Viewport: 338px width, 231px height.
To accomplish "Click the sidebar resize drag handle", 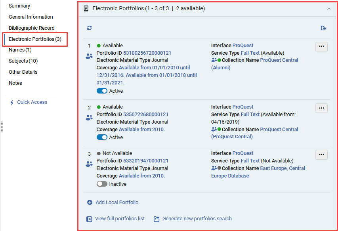I will tap(2, 127).
